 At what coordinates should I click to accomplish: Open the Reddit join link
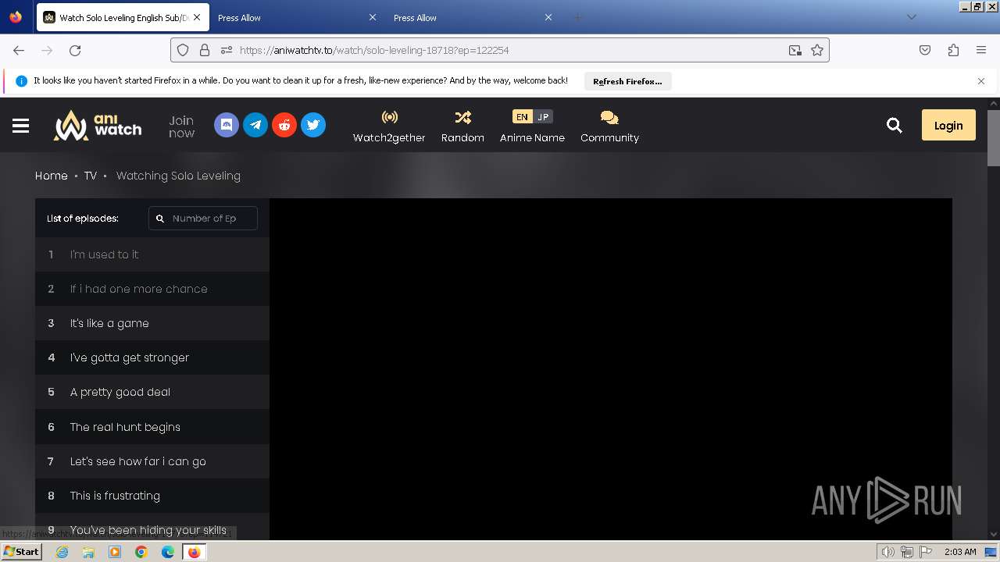284,125
